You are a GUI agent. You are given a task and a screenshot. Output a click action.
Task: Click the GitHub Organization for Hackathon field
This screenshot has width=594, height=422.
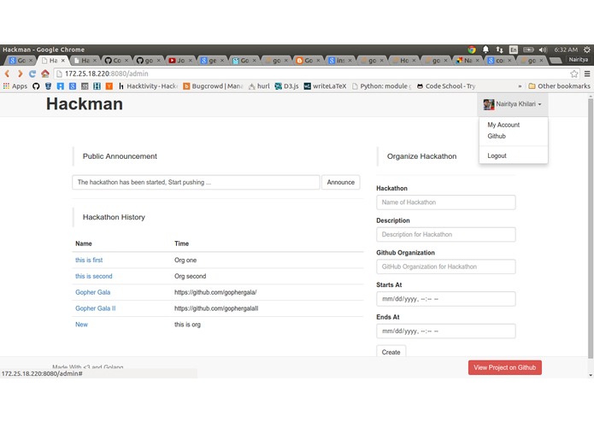coord(446,267)
